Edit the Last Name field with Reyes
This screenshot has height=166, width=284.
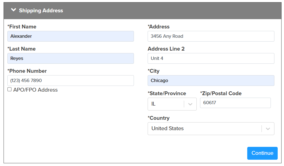pyautogui.click(x=71, y=59)
